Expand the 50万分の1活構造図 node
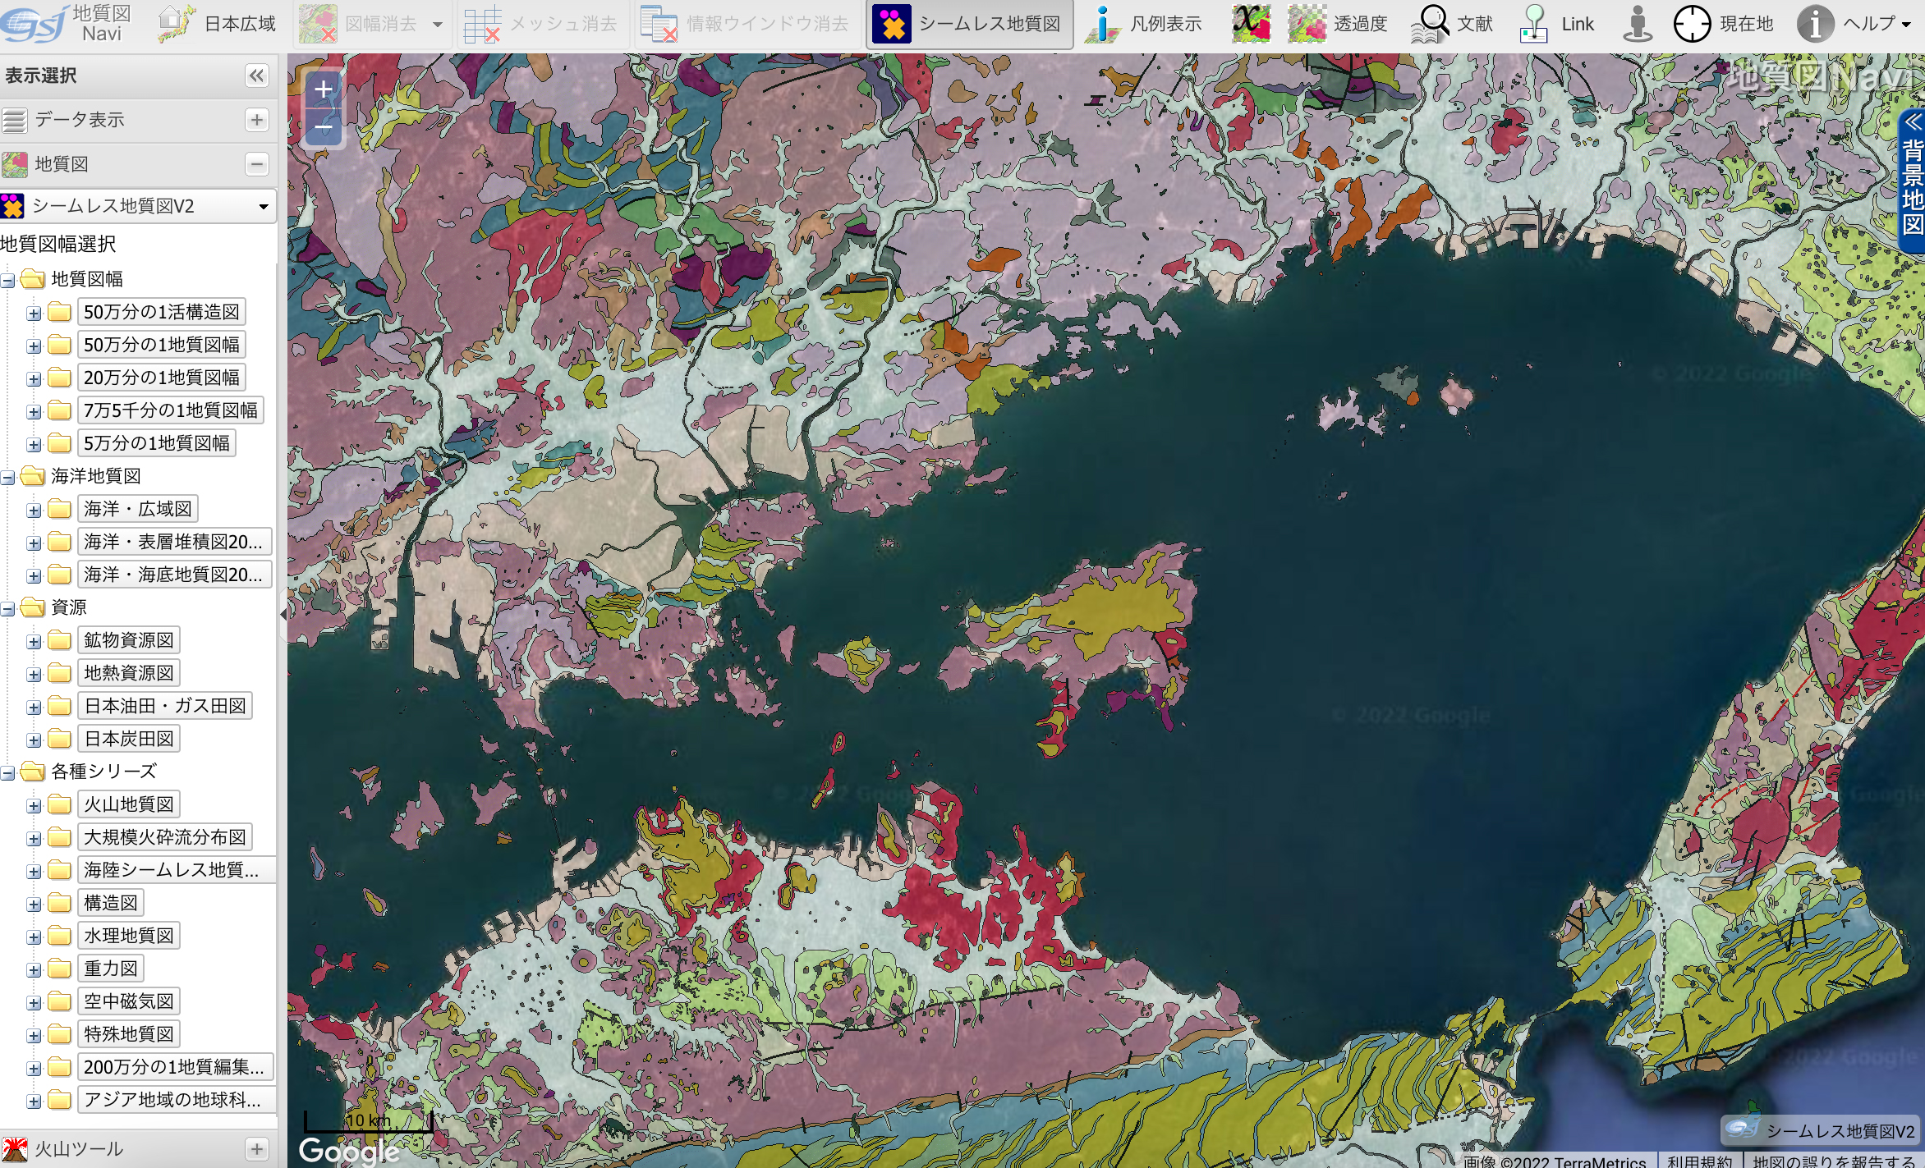The height and width of the screenshot is (1168, 1925). coord(34,313)
